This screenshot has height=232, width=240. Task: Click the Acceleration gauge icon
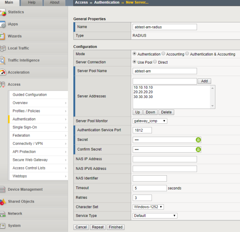click(3, 72)
